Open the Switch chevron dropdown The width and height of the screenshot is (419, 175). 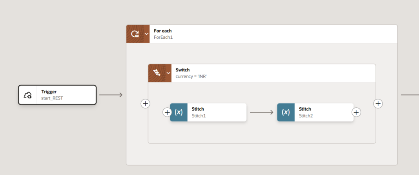coord(168,73)
